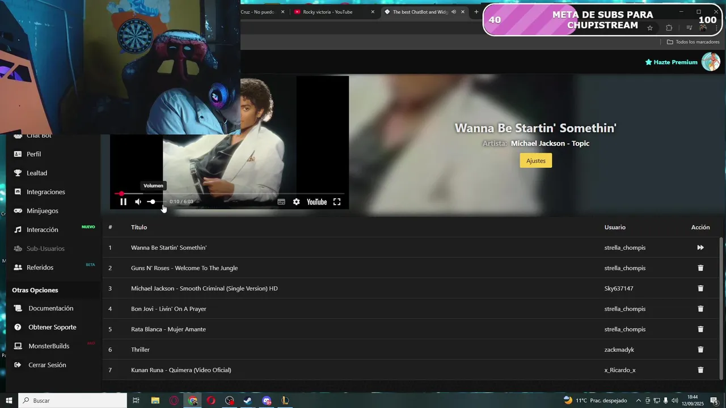Toggle subtitles in the video player
Screen dimensions: 726x408
pos(281,202)
